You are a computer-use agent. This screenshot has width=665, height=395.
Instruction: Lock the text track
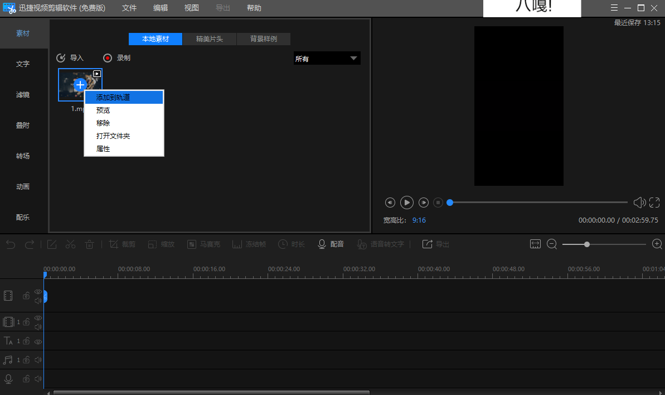(x=26, y=341)
